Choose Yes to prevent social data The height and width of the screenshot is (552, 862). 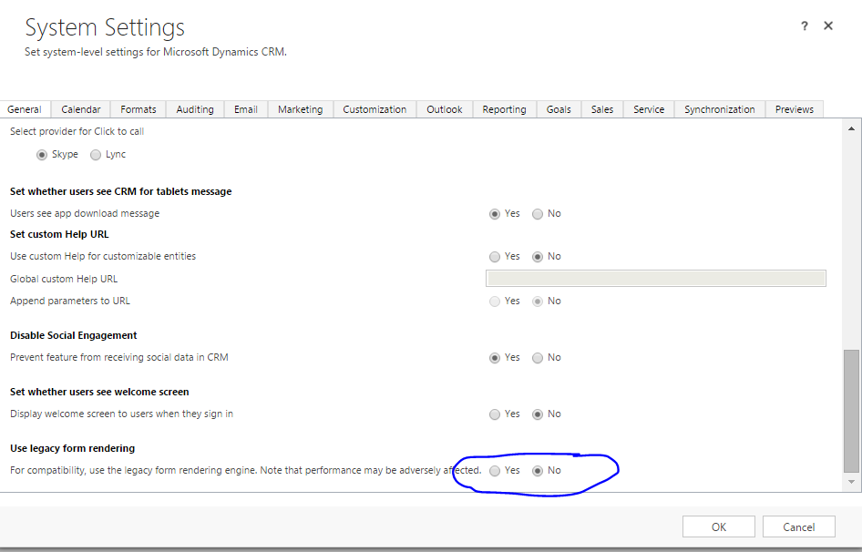tap(495, 358)
